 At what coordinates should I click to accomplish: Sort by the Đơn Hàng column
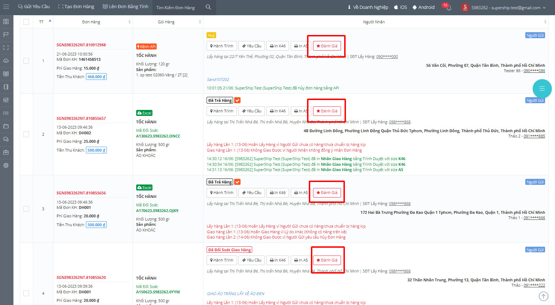point(93,22)
